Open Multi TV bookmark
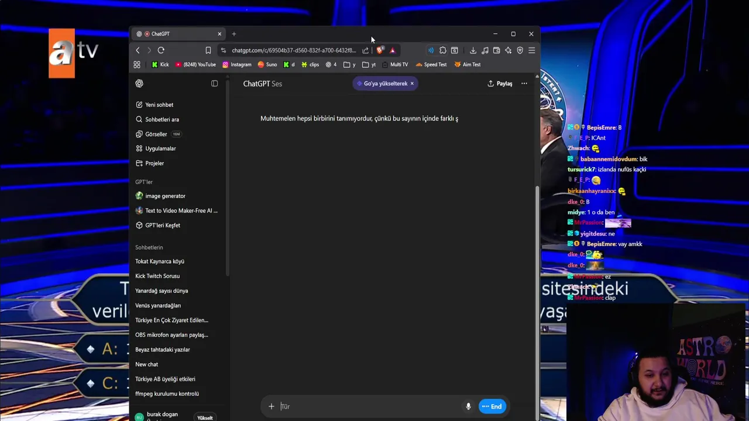Screen dimensions: 749x421 click(x=394, y=64)
